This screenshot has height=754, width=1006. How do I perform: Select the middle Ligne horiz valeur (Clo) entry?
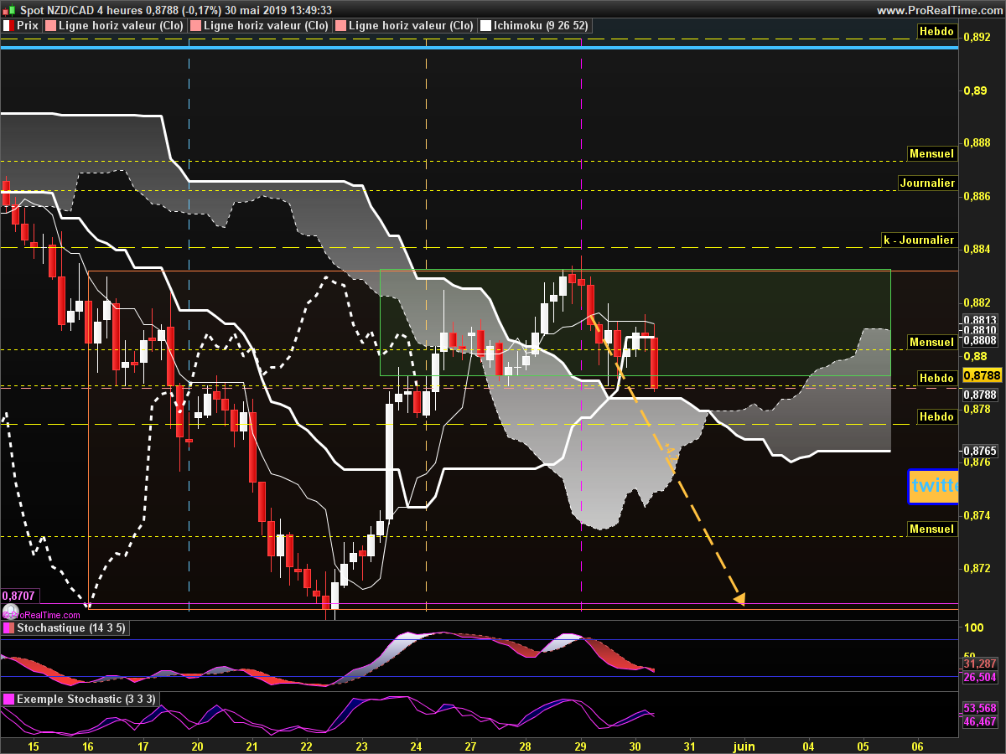point(257,26)
